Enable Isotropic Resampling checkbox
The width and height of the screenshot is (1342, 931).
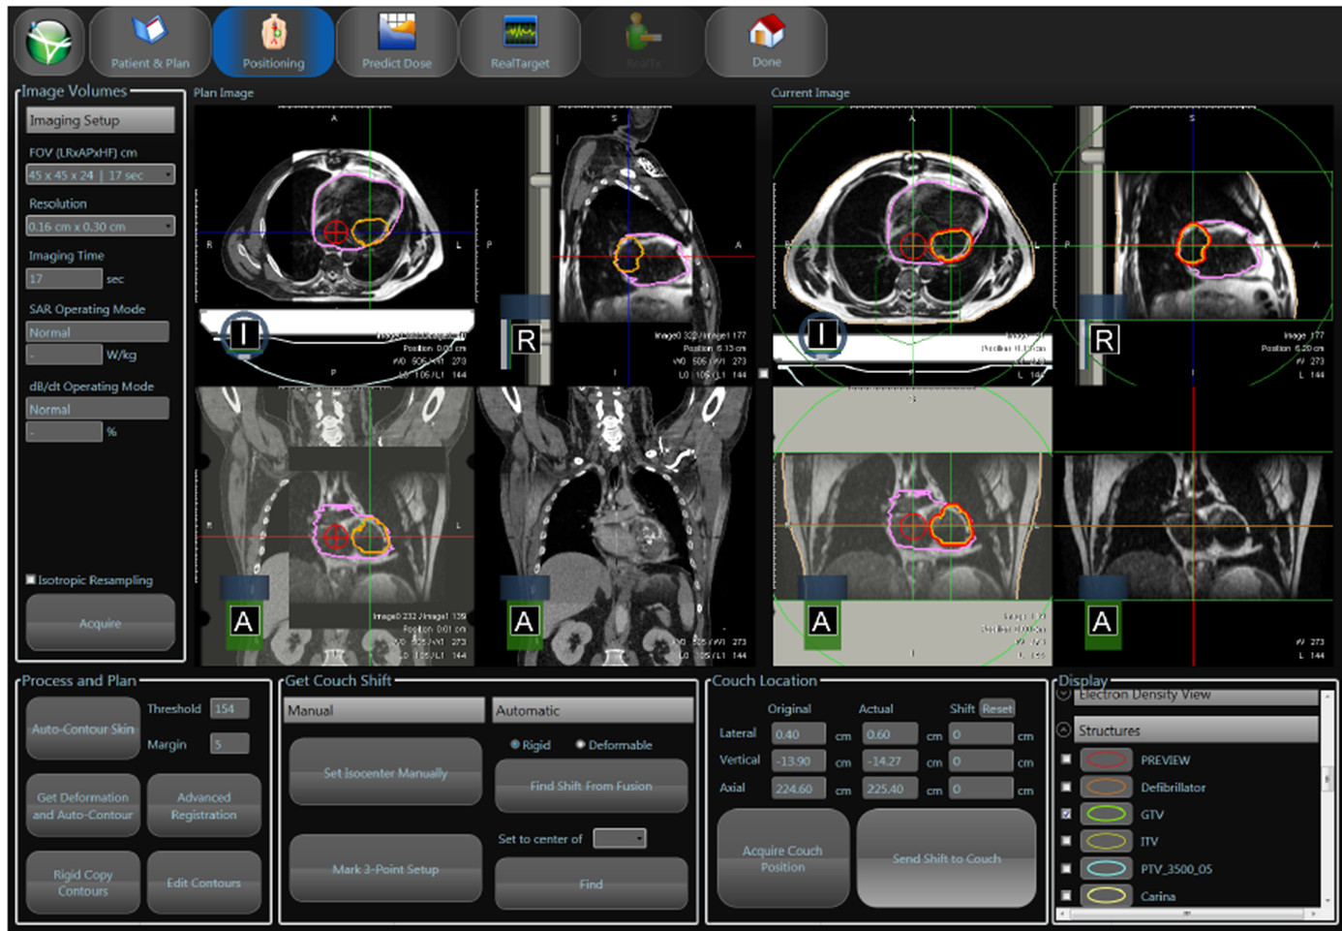(31, 579)
